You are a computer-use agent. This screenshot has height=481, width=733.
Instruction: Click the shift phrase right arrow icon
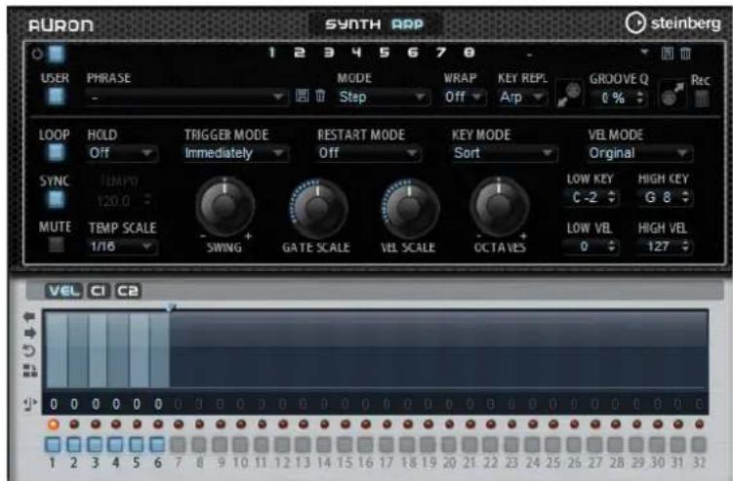(29, 333)
